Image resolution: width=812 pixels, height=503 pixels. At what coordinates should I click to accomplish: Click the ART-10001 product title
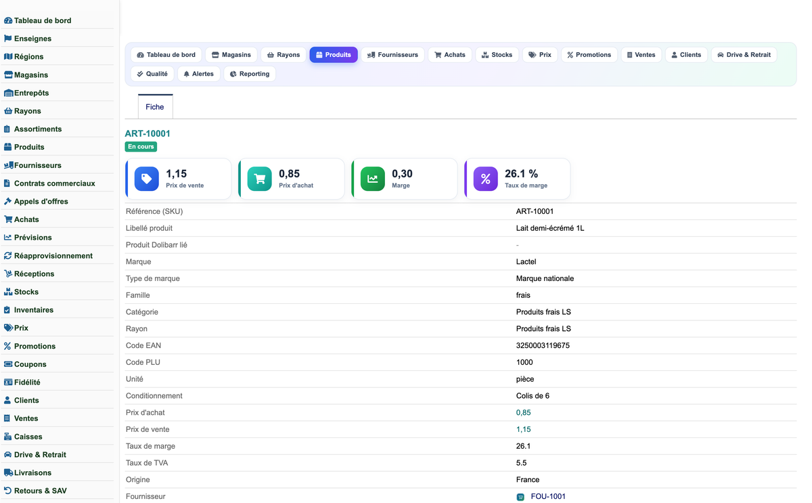tap(148, 133)
